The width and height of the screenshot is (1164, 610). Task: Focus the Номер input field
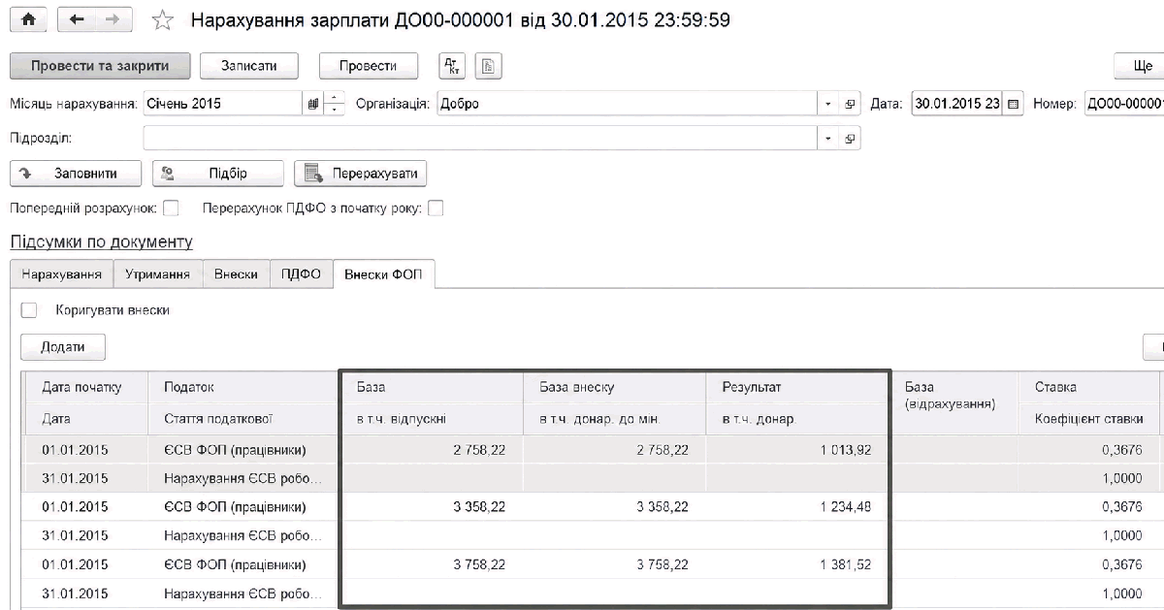pos(1123,104)
